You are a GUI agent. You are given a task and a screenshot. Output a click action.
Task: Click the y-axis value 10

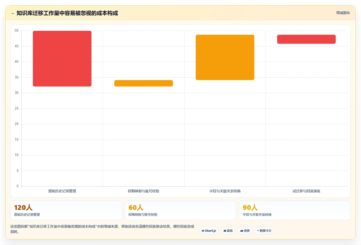(17, 155)
